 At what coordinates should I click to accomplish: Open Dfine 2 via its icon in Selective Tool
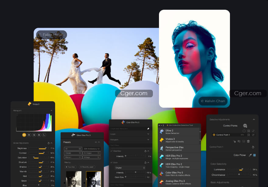pyautogui.click(x=162, y=132)
